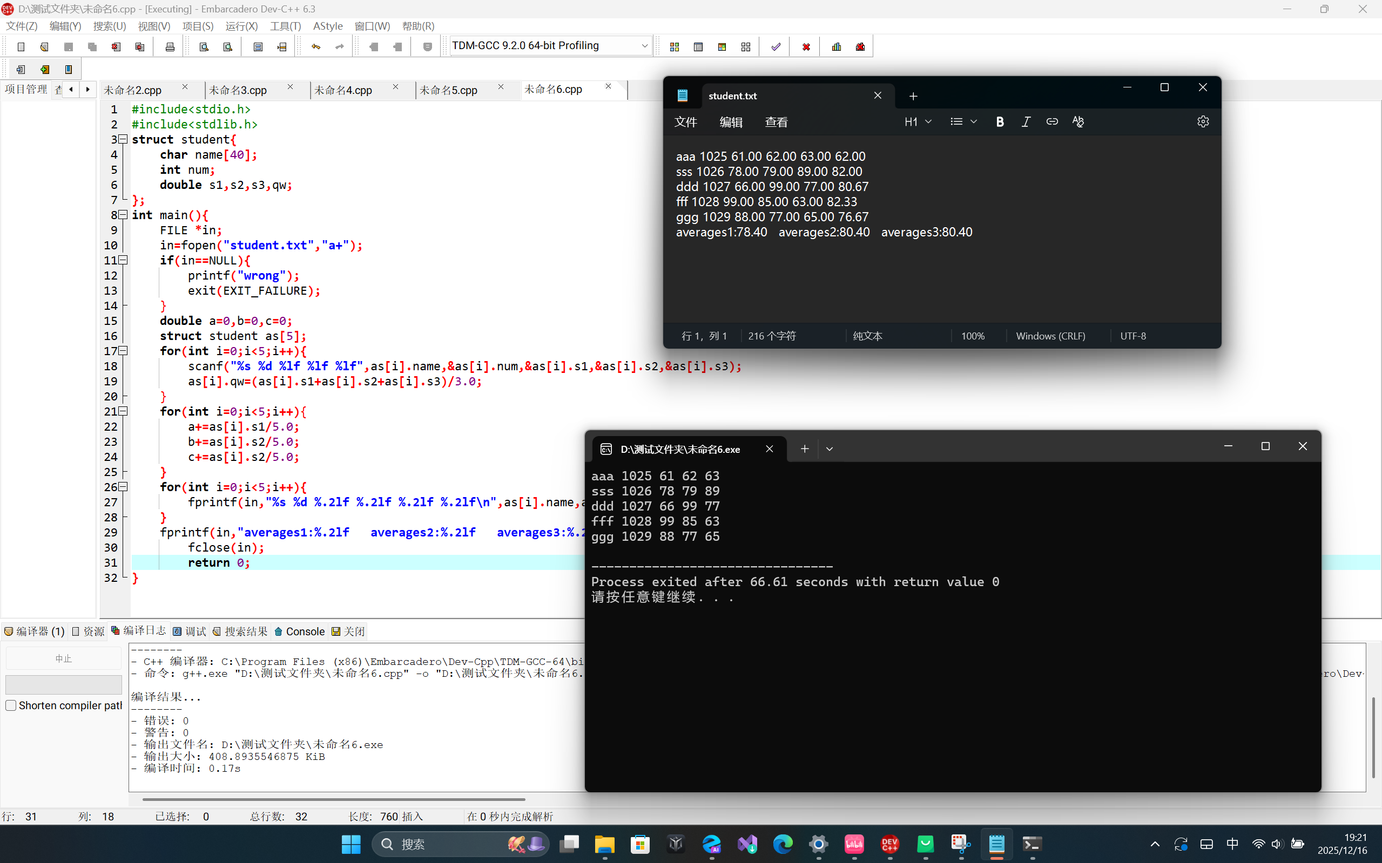Click the New file toolbar icon
1382x863 pixels.
[21, 47]
